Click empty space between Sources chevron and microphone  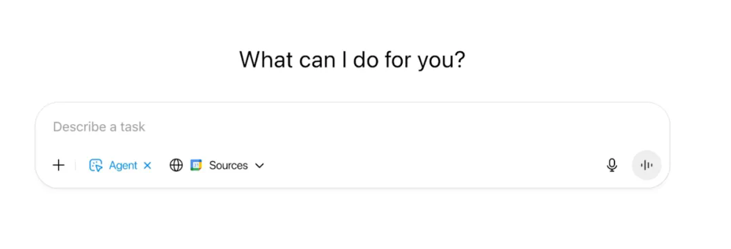pos(434,165)
